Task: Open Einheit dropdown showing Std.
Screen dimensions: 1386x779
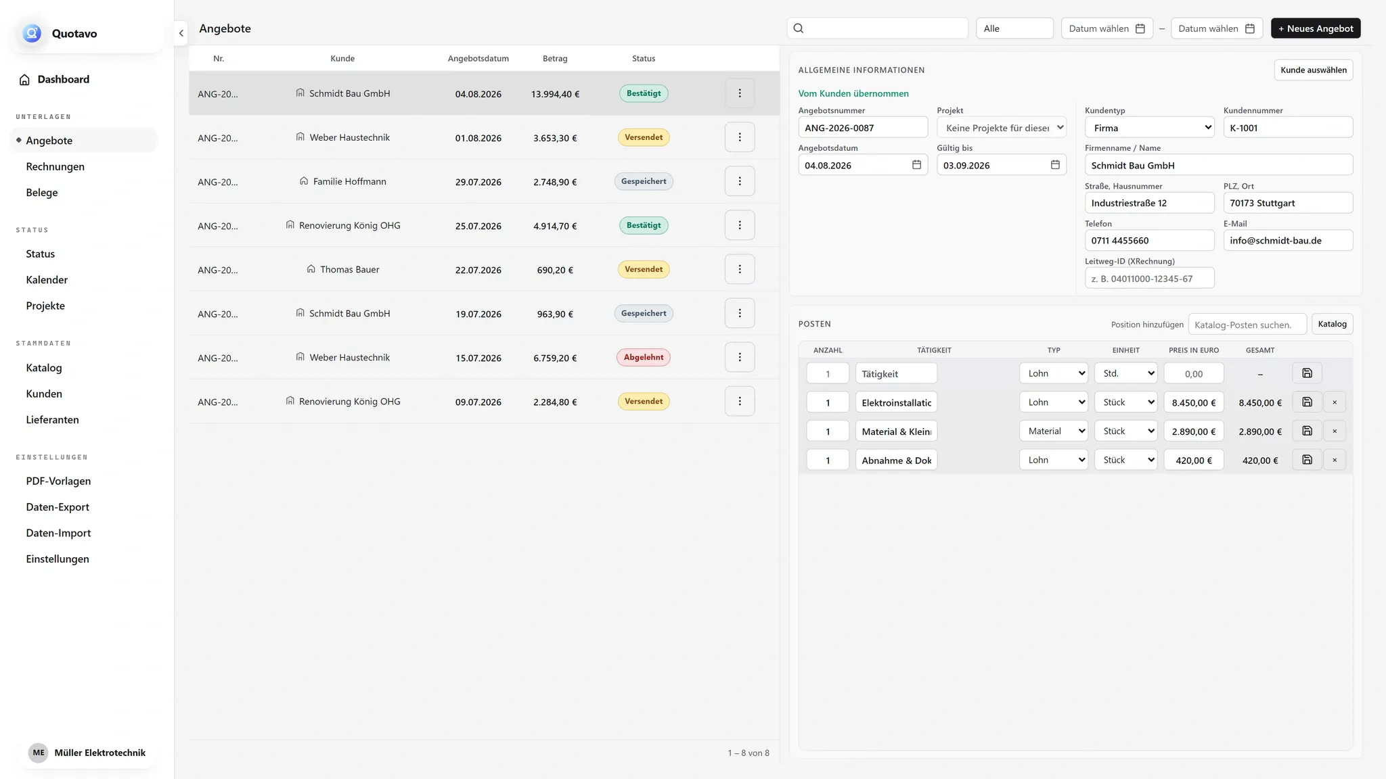Action: click(1126, 373)
